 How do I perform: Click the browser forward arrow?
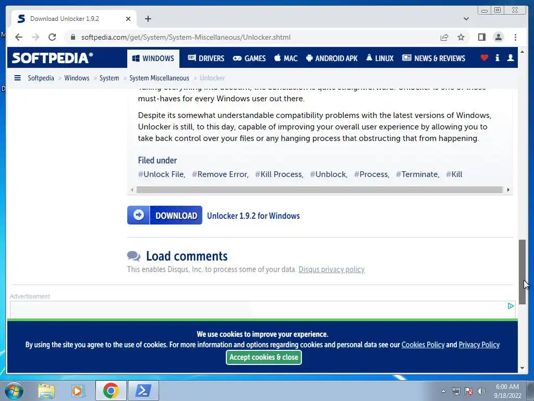pos(35,37)
